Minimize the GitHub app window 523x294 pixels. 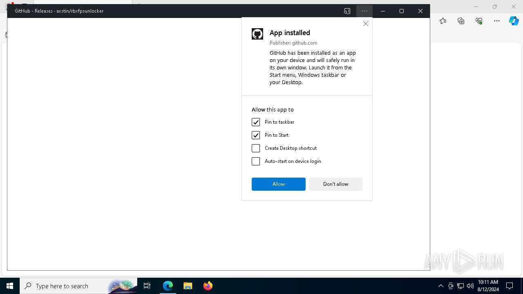383,11
